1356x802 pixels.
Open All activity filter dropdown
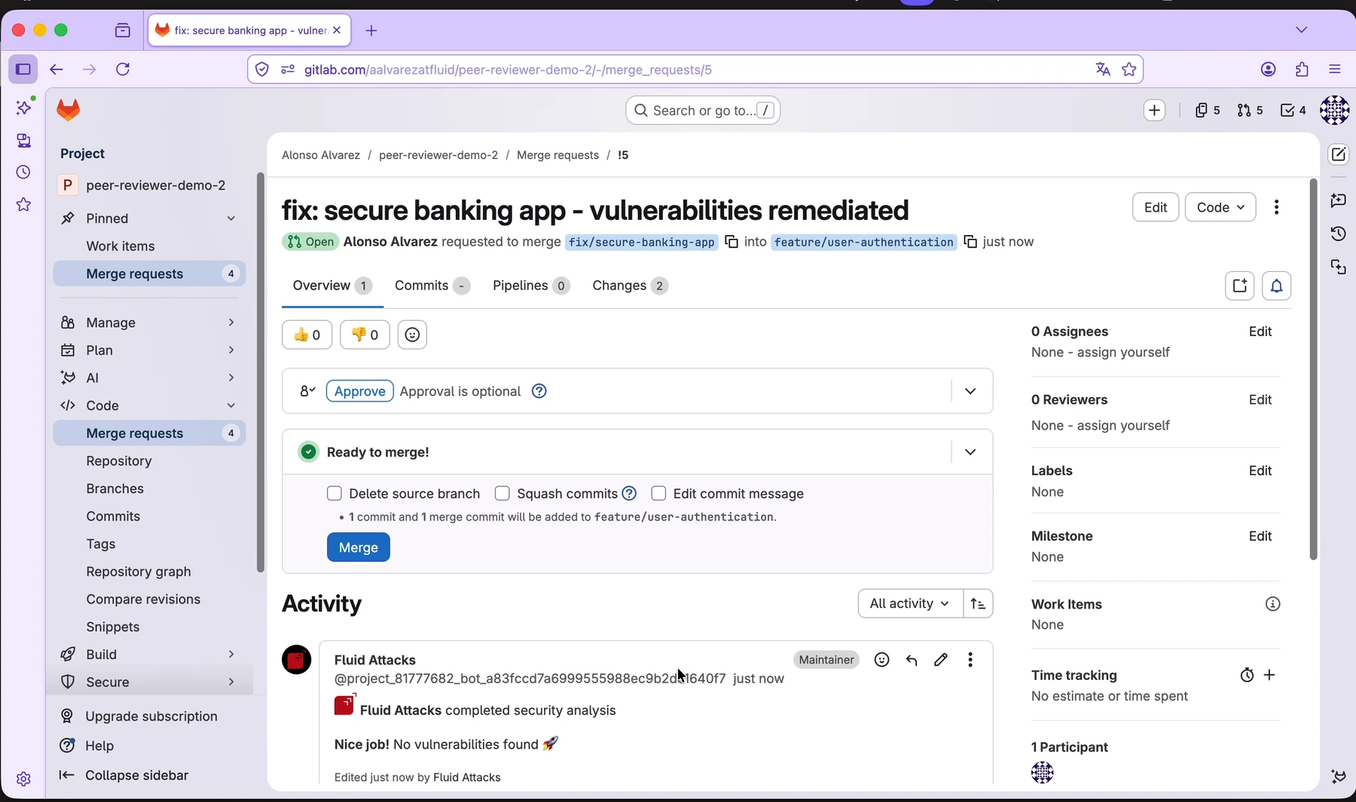[910, 603]
